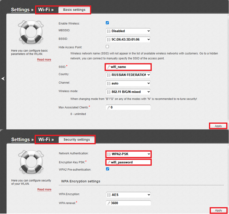Apply the basic Wi-Fi settings
The height and width of the screenshot is (214, 229).
(x=218, y=126)
